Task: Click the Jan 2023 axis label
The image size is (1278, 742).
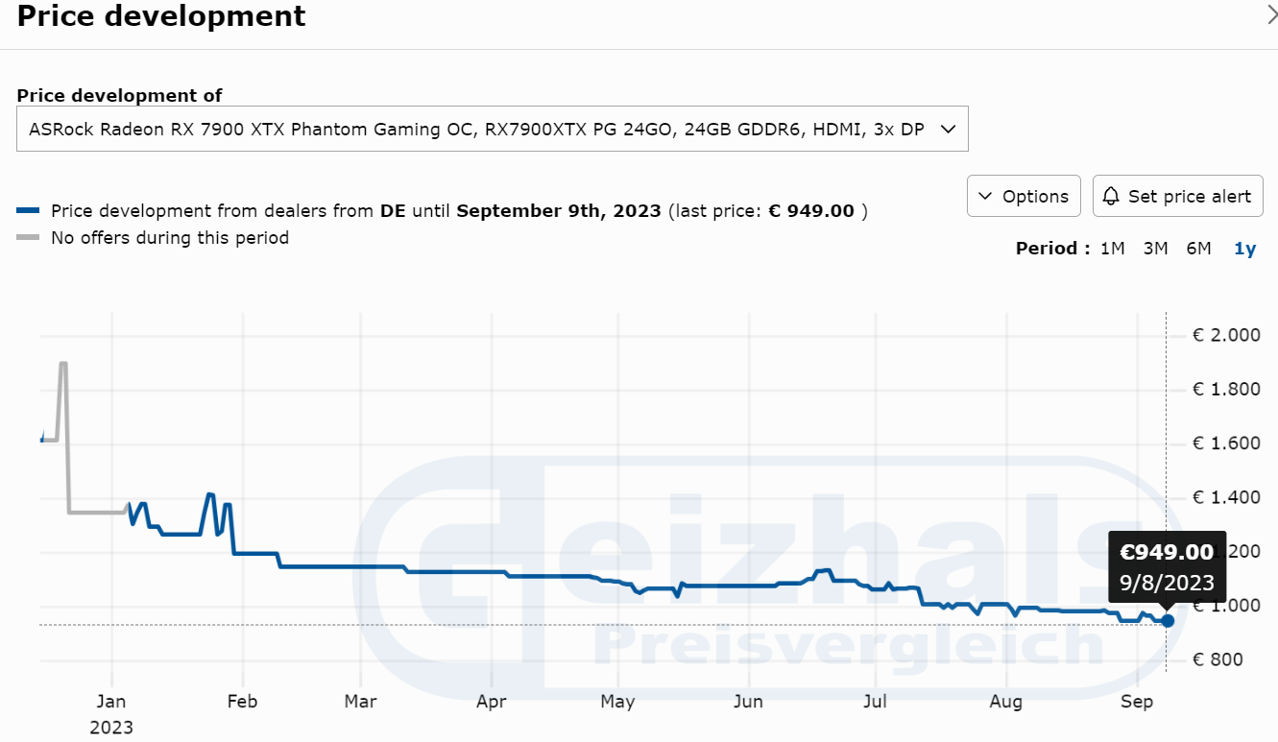Action: 112,712
